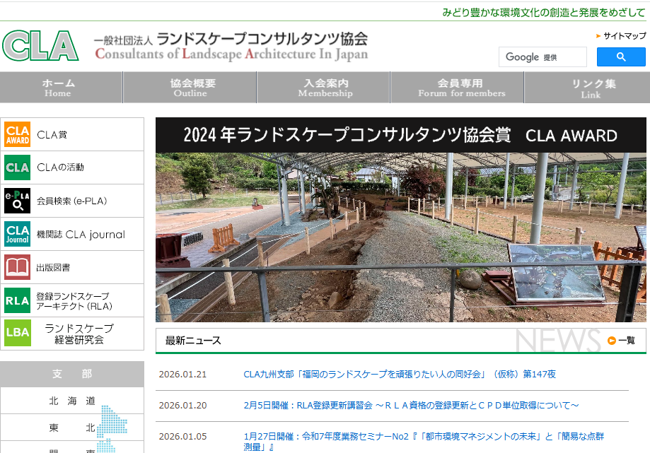The height and width of the screenshot is (453, 650).
Task: Open the e-PLA member search icon
Action: tap(18, 201)
